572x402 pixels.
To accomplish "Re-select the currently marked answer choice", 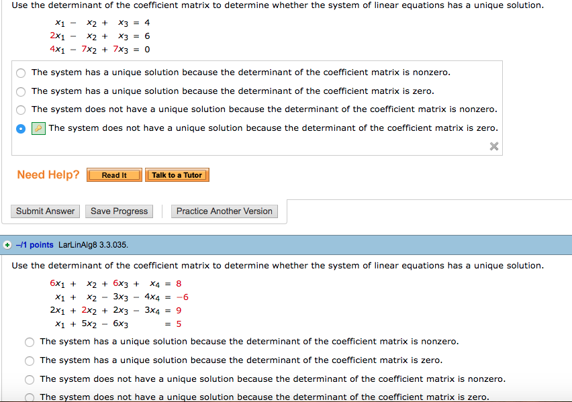I will 20,128.
